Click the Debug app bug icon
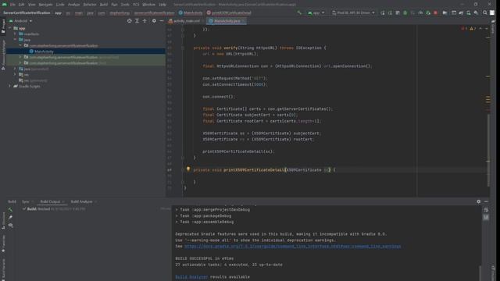The width and height of the screenshot is (500, 281). pos(405,12)
